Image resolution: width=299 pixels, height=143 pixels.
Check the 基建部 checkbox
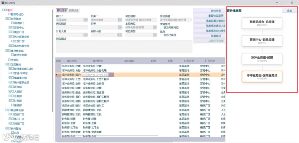click(x=12, y=105)
